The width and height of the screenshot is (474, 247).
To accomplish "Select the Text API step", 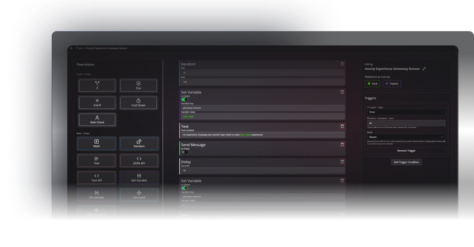I will 97,178.
